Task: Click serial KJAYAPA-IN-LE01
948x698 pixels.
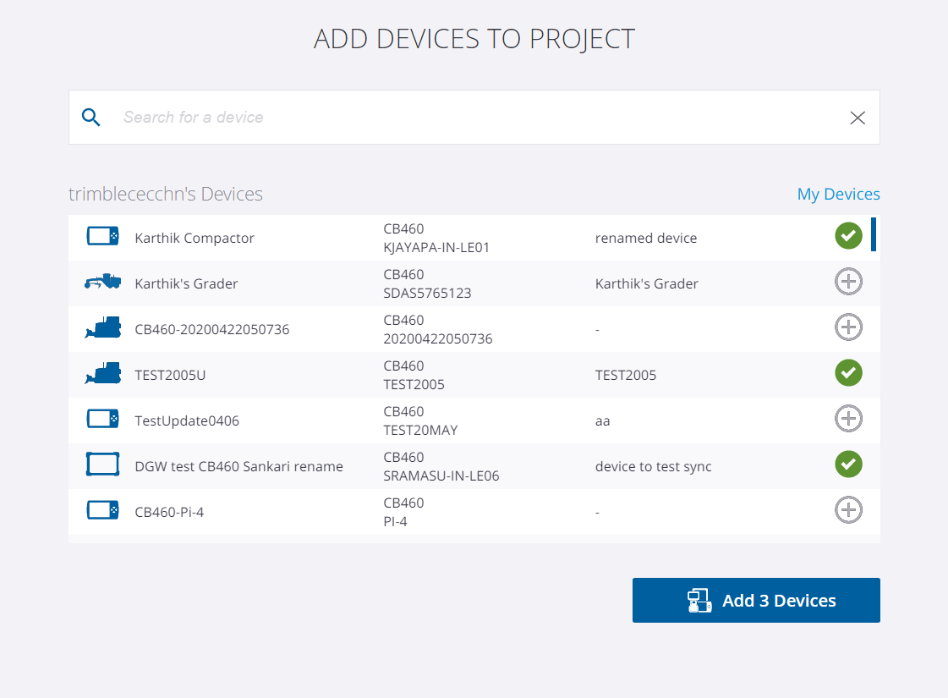Action: (436, 247)
